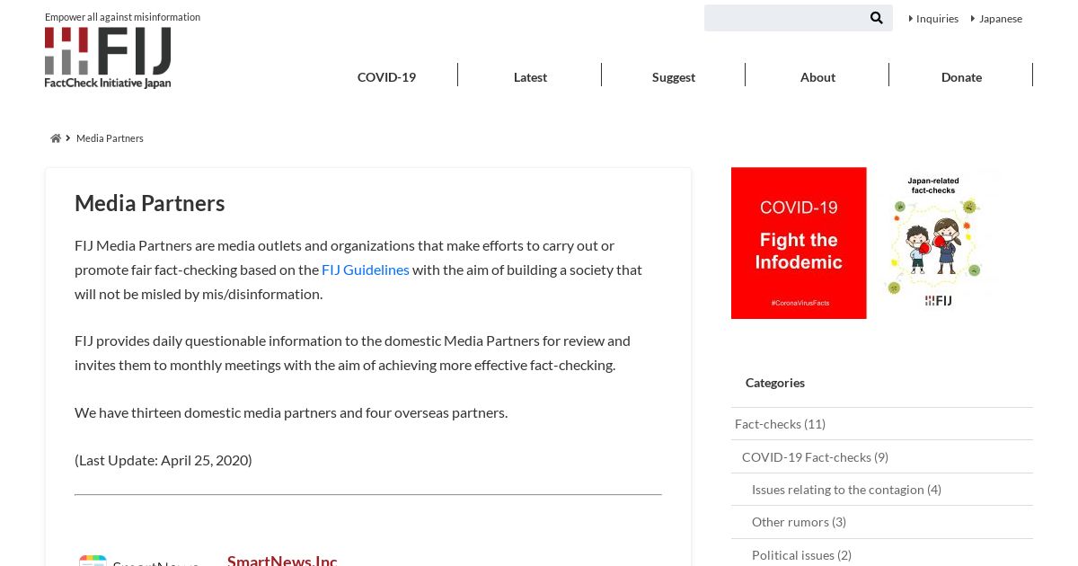This screenshot has height=566, width=1078.
Task: Click the Categories sidebar heading
Action: click(x=775, y=383)
